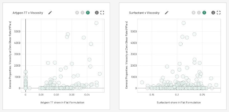Select highest viscosity point in Arlypon TT chart
This screenshot has width=229, height=112.
(x=96, y=23)
